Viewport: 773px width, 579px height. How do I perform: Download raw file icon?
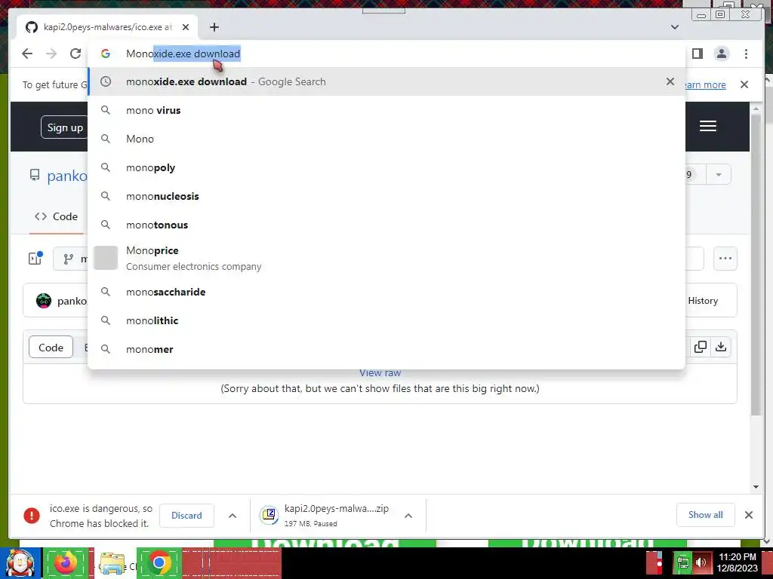click(721, 347)
